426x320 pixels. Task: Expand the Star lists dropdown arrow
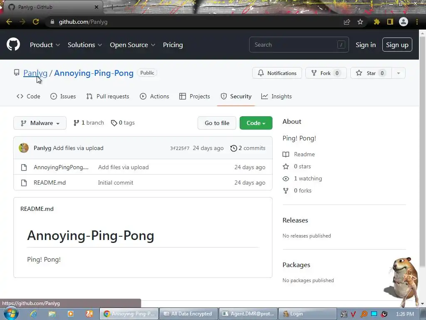click(x=399, y=73)
